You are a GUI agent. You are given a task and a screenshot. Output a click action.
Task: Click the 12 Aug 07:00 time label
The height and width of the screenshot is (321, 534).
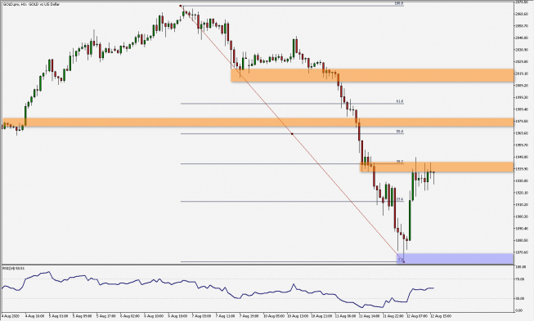point(416,316)
